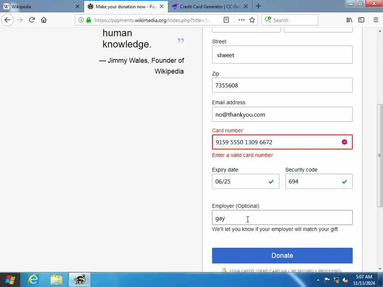This screenshot has height=287, width=383.
Task: Click the taskbar clock showing 5:07 AM
Action: tap(364, 280)
